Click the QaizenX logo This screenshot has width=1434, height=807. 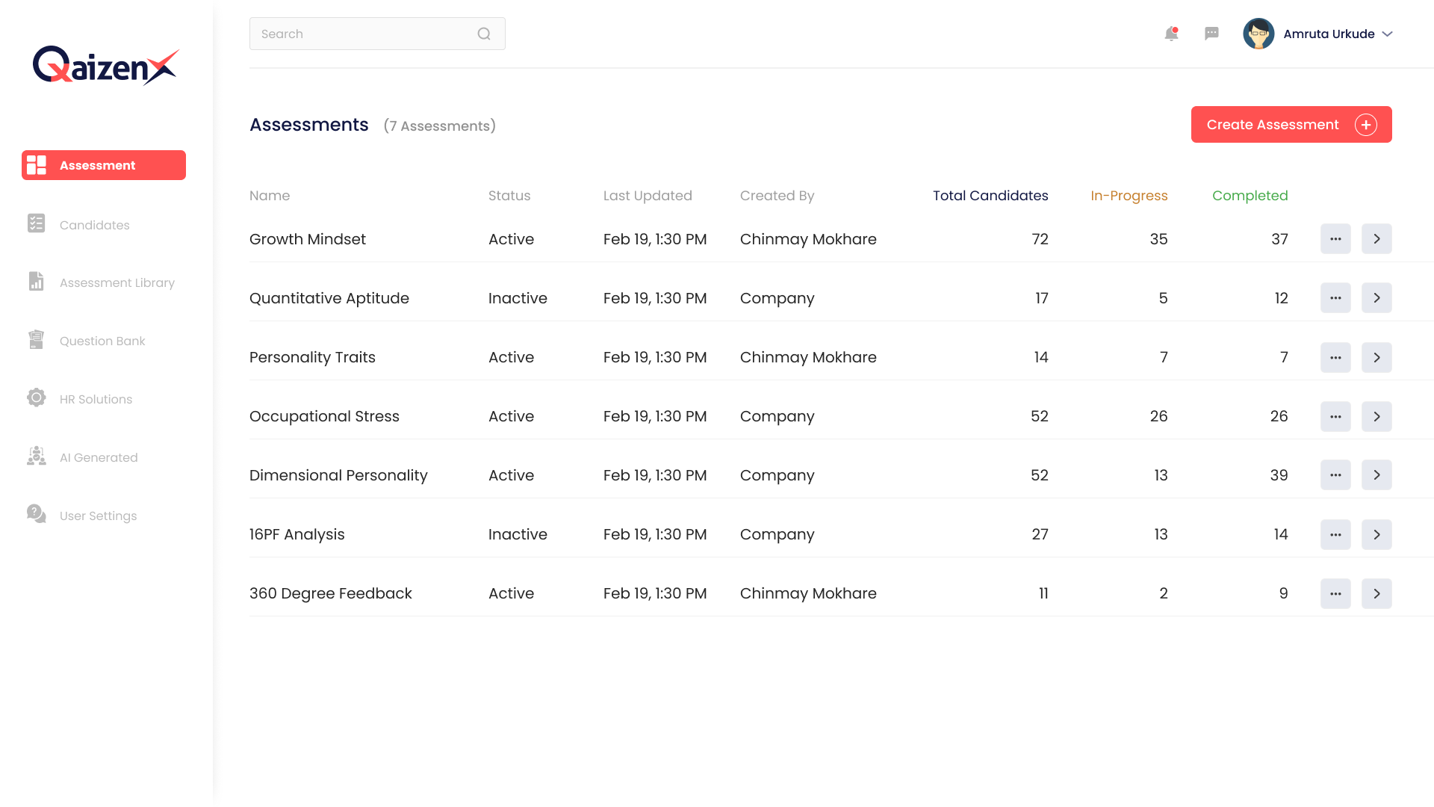(x=105, y=65)
